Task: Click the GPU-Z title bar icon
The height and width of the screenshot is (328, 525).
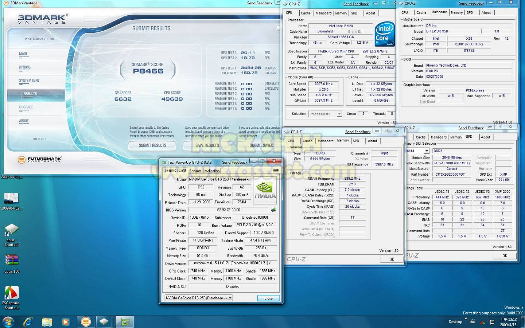Action: (164, 162)
